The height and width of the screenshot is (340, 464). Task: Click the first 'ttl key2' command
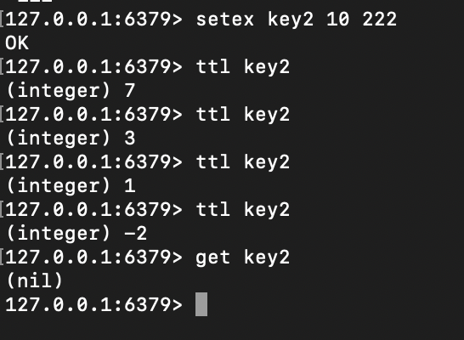[243, 67]
